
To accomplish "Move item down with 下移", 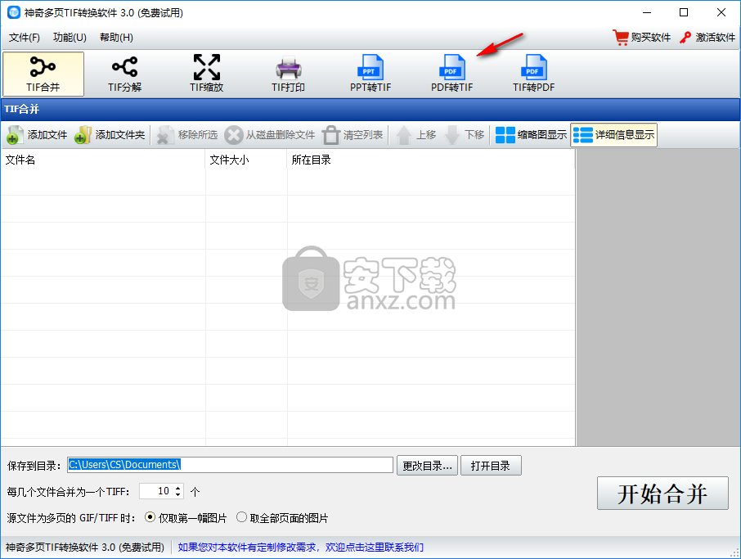I will point(464,135).
